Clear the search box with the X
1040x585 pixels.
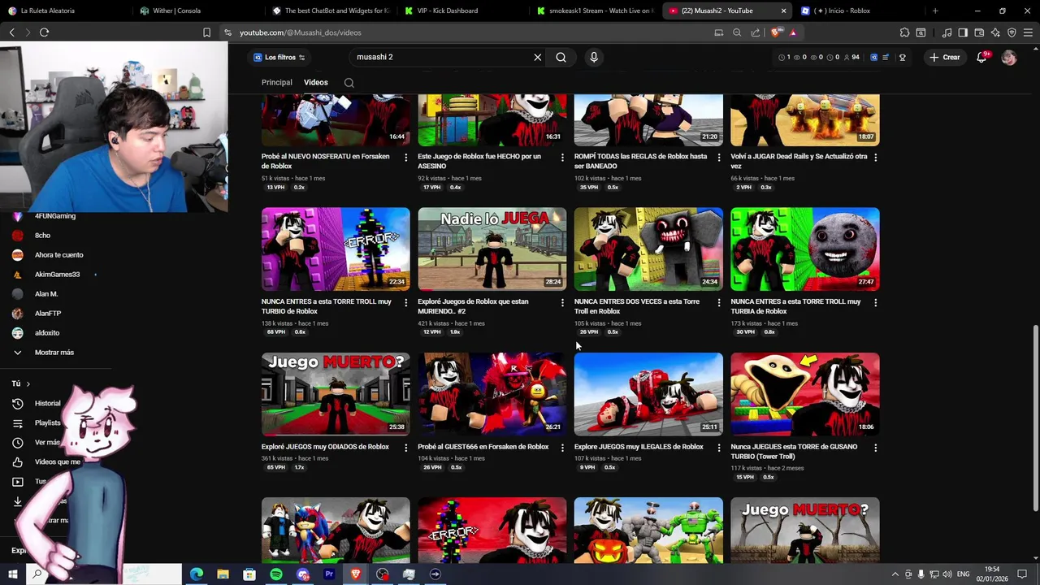pos(537,58)
